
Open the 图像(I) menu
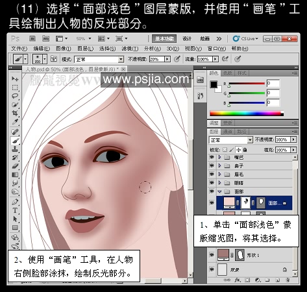[x=64, y=49]
